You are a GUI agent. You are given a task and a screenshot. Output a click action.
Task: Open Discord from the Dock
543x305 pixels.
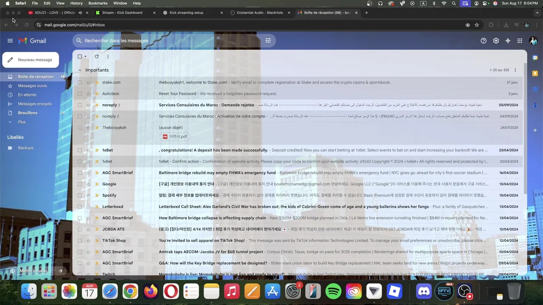(424, 291)
